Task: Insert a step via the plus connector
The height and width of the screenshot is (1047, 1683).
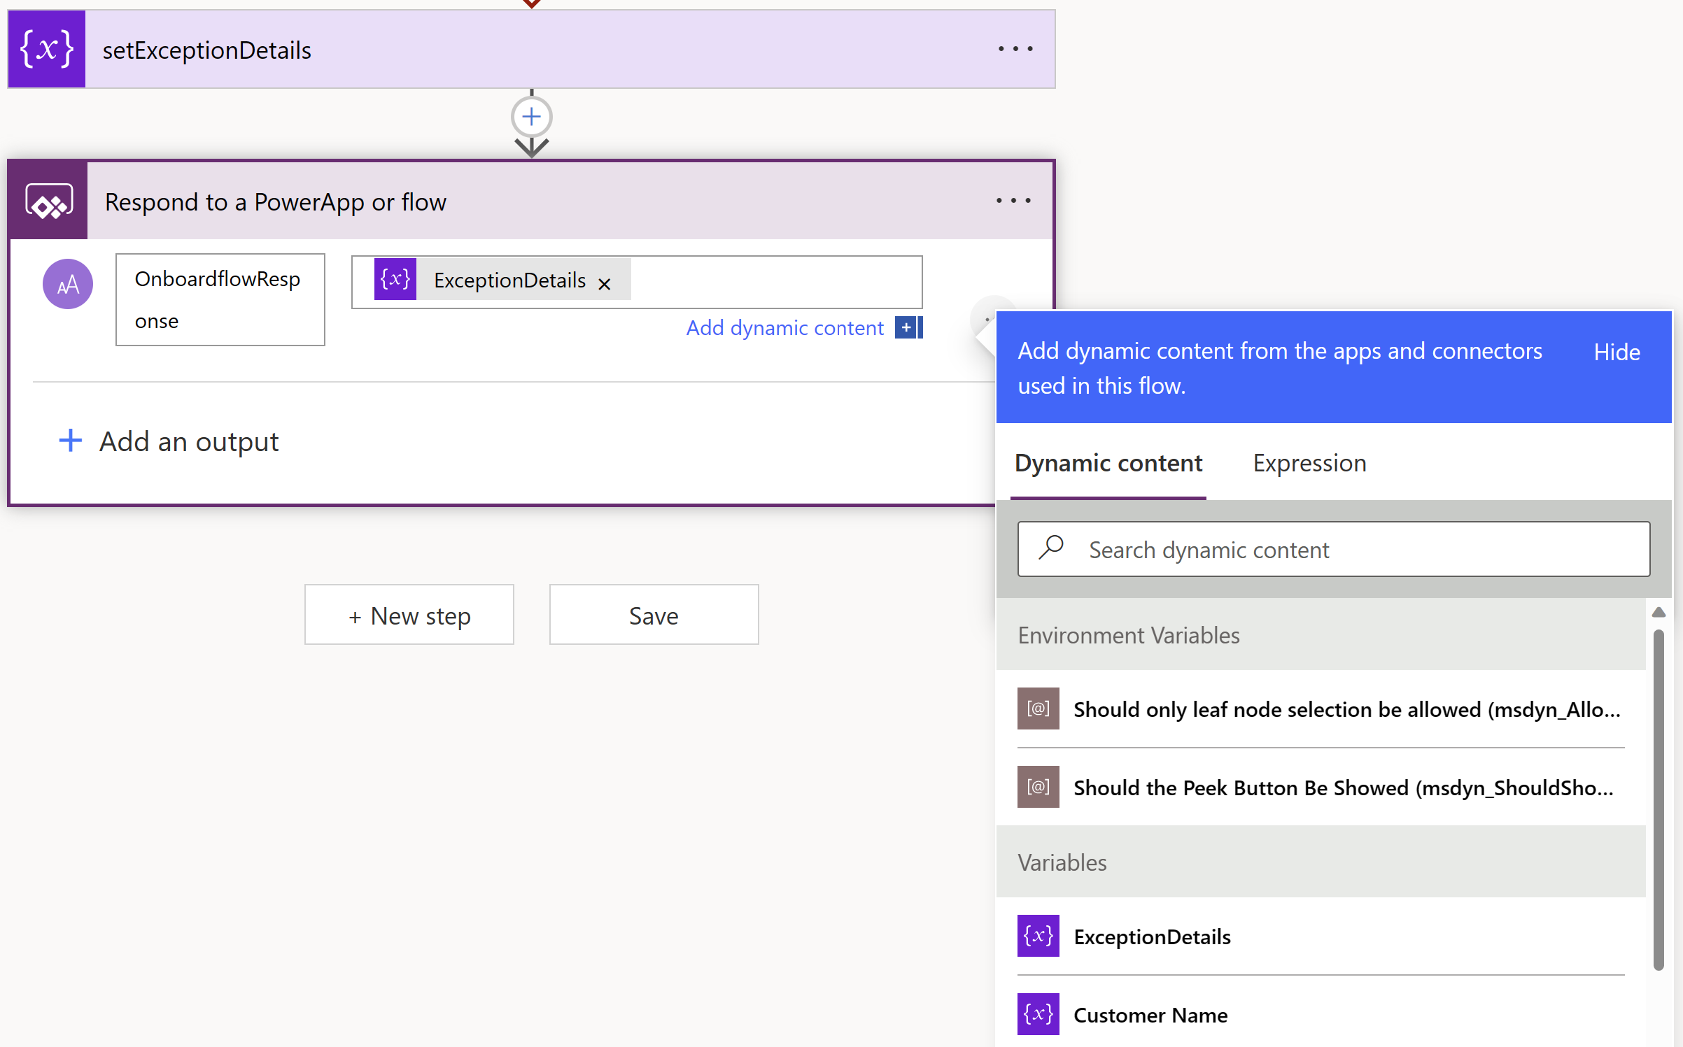Action: (531, 117)
